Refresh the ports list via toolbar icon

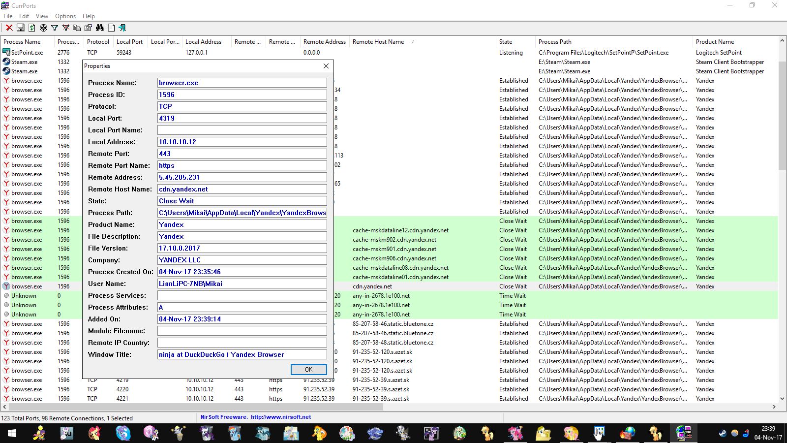32,28
